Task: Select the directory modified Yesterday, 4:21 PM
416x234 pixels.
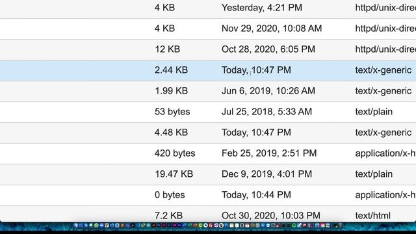Action: (208, 8)
